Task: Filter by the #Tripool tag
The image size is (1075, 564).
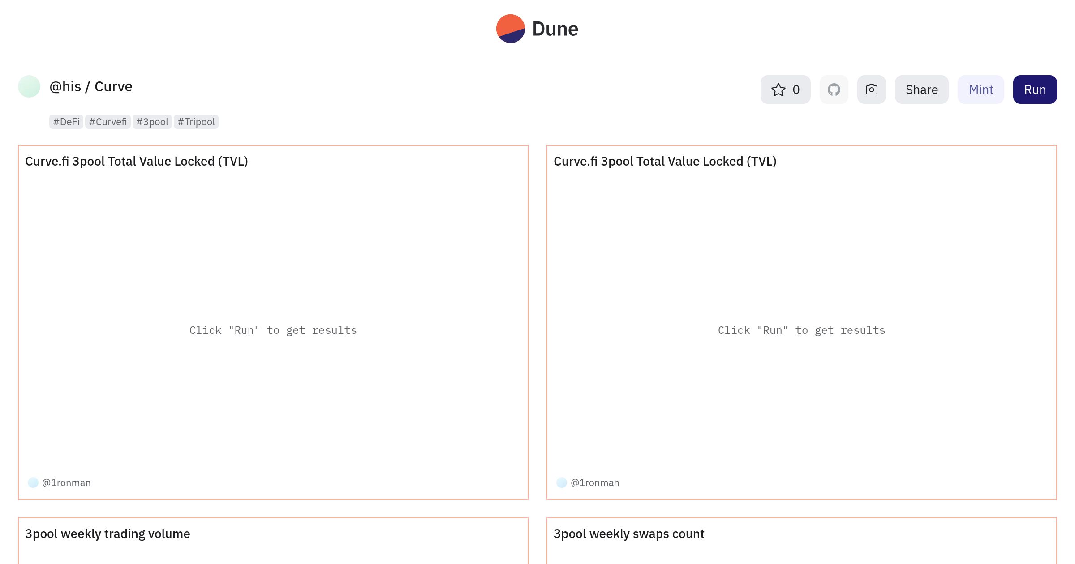Action: pyautogui.click(x=196, y=122)
